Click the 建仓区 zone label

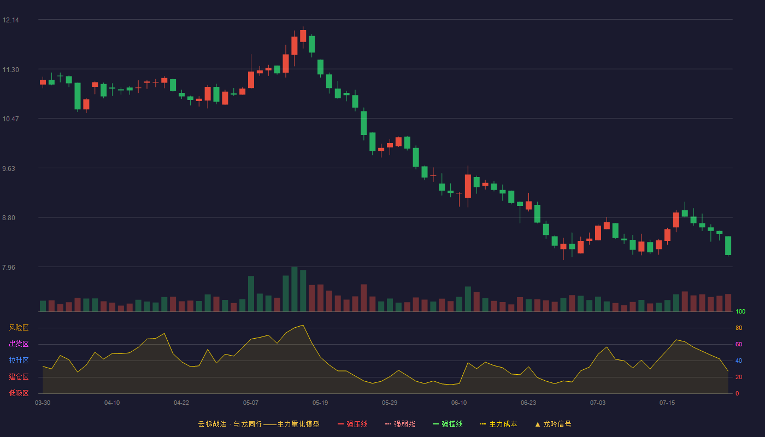click(x=19, y=377)
